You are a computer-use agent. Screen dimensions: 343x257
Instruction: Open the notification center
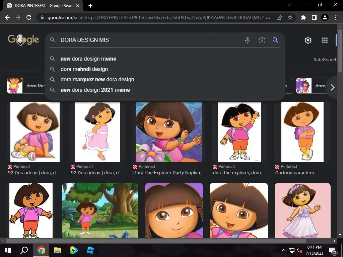333,250
